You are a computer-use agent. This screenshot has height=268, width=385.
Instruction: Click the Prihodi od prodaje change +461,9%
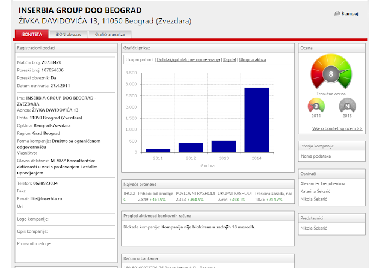[x=158, y=200]
